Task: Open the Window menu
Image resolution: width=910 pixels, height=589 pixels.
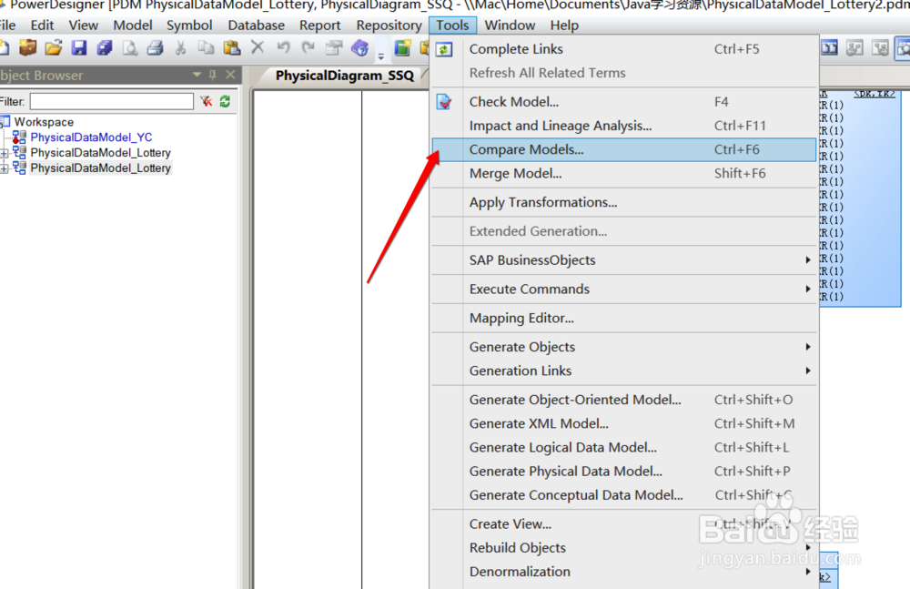Action: (510, 25)
